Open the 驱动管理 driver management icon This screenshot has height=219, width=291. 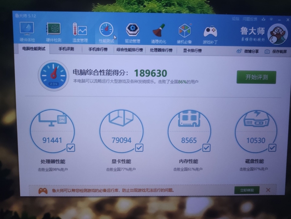coord(132,33)
